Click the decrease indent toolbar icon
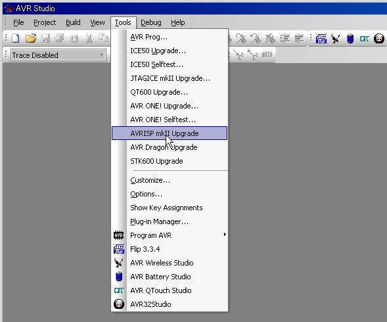Image resolution: width=387 pixels, height=322 pixels. point(299,39)
